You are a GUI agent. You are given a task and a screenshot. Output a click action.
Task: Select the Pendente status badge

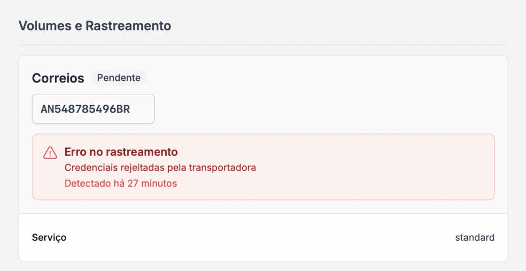point(119,78)
